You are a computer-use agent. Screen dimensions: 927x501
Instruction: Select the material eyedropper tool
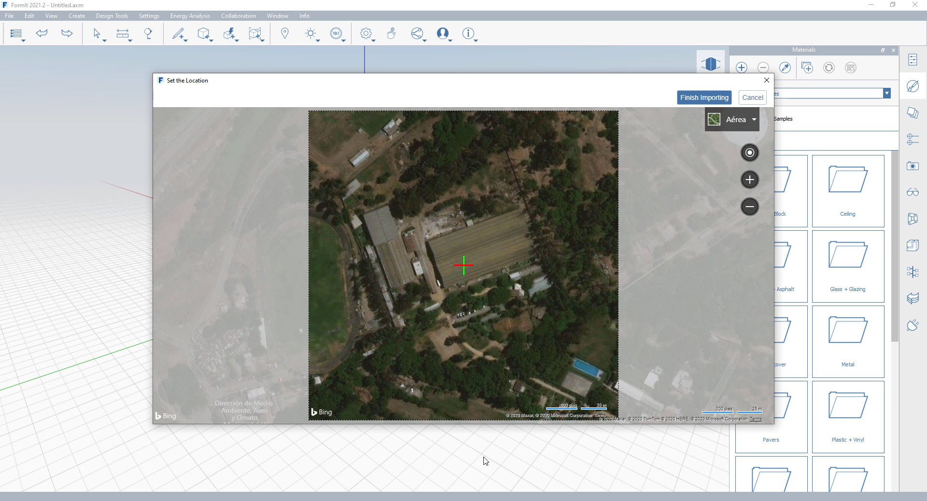click(x=785, y=68)
